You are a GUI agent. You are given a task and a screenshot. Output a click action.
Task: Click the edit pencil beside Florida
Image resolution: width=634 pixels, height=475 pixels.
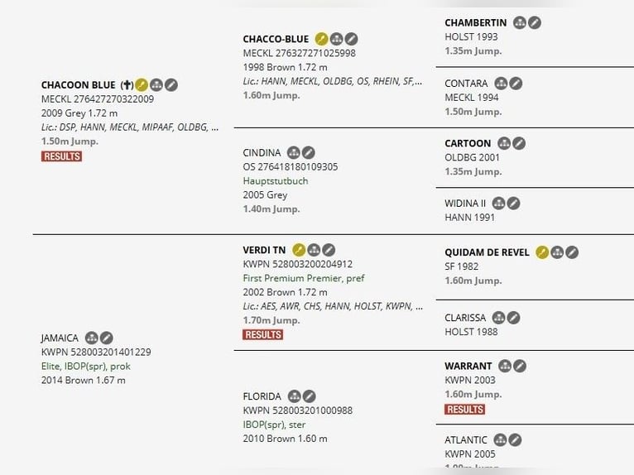click(308, 396)
